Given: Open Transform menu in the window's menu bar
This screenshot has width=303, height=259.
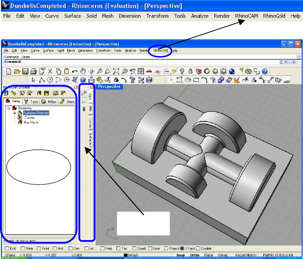Looking at the screenshot, I should 103,50.
